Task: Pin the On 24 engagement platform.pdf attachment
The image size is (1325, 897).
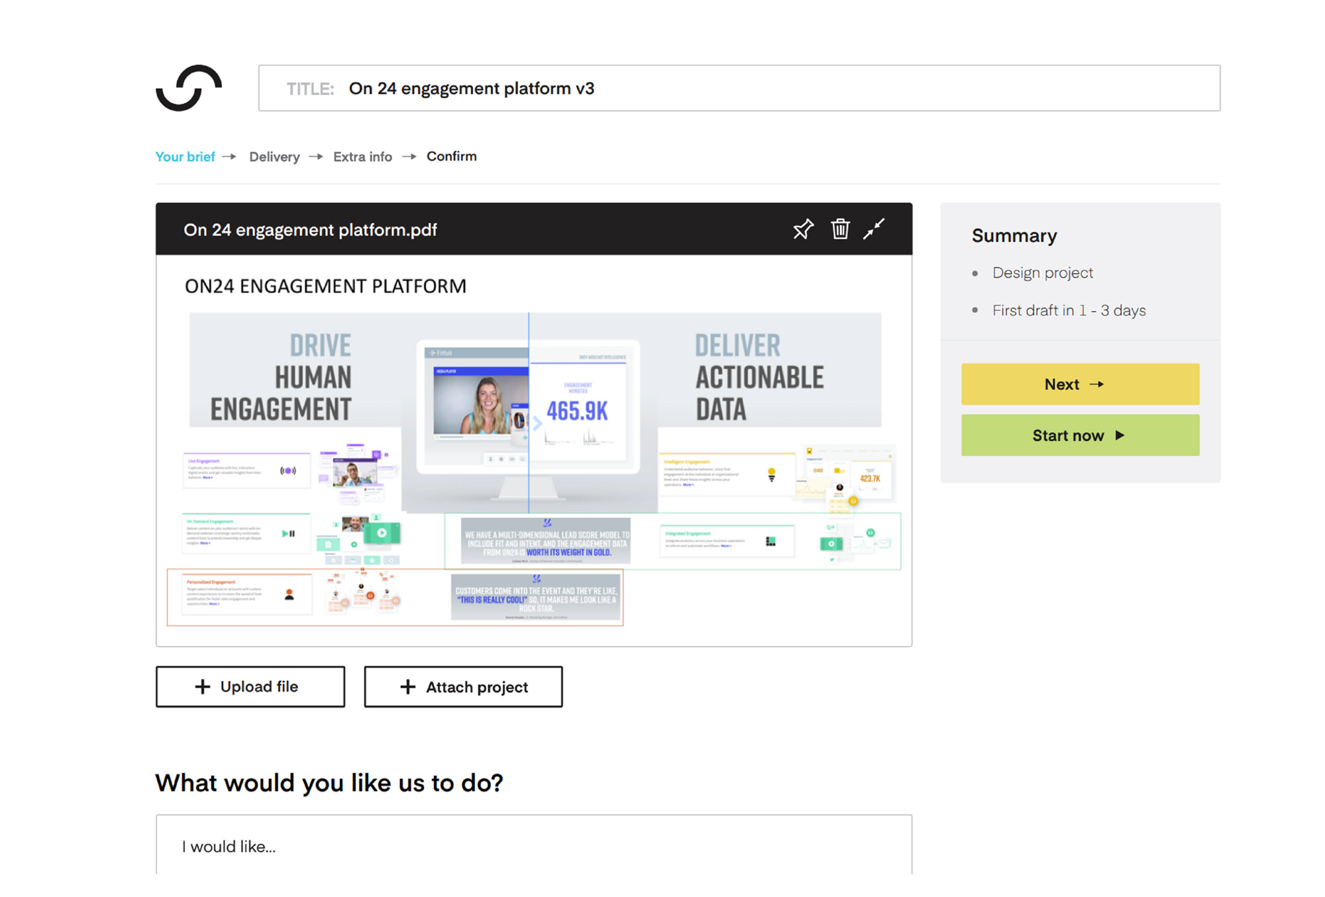Action: point(803,229)
